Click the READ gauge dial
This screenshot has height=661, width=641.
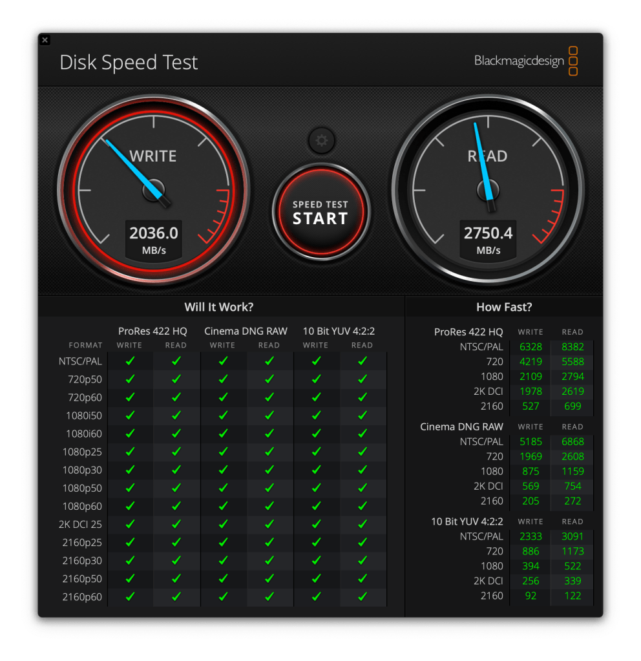488,190
